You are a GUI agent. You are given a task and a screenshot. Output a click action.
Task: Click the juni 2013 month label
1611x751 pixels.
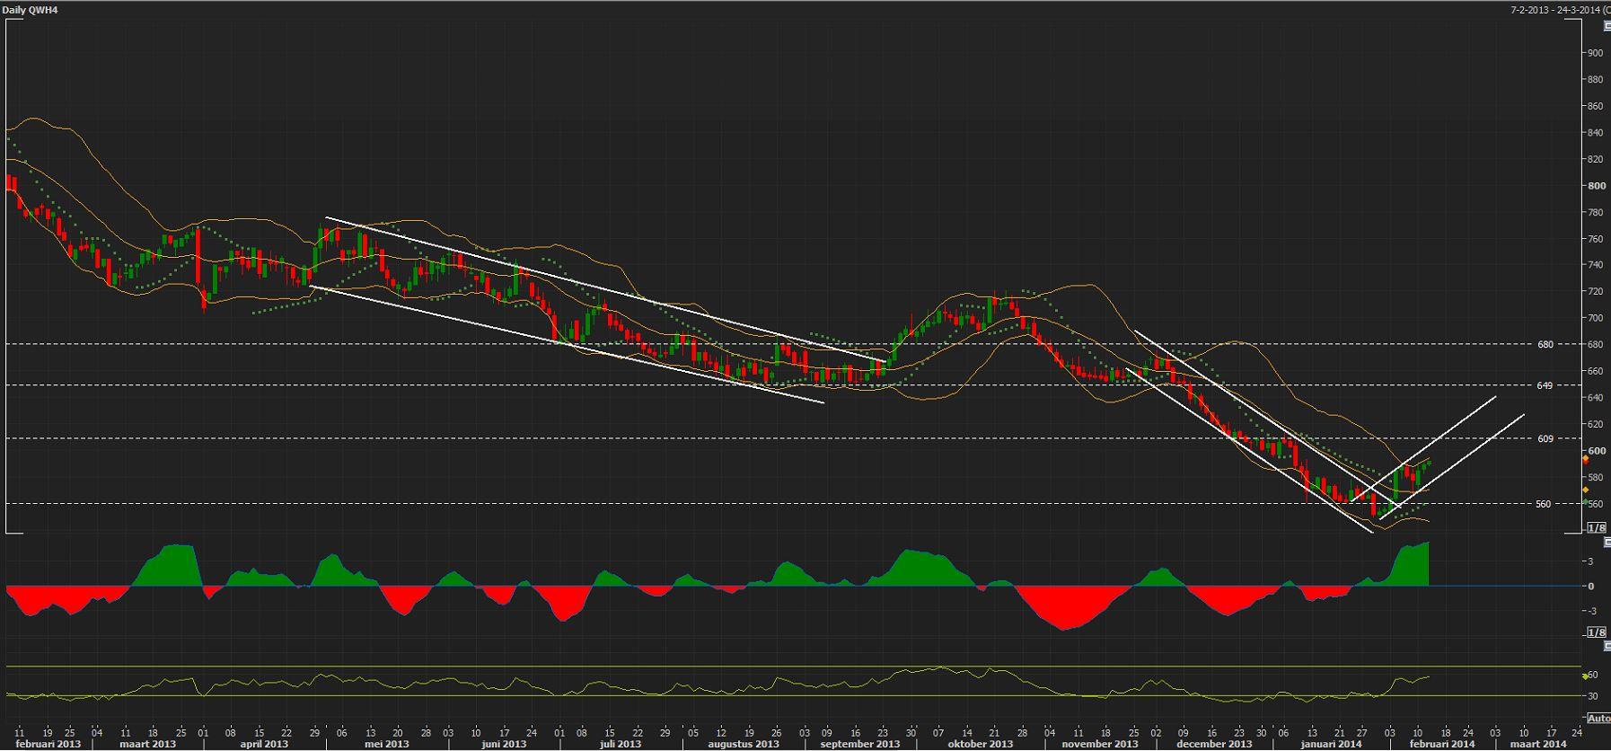click(503, 744)
